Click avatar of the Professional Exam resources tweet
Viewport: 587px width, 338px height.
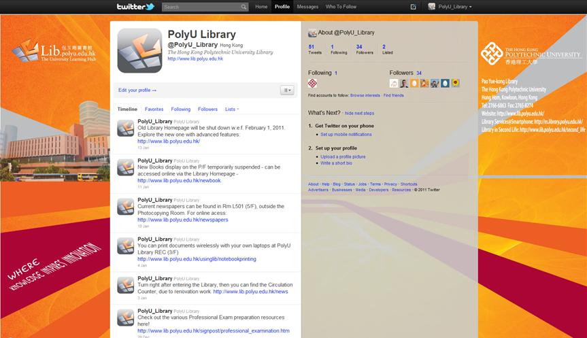click(x=125, y=318)
